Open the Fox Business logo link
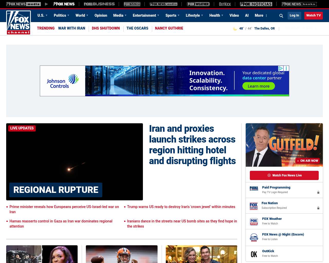This screenshot has height=263, width=329. 99,4
